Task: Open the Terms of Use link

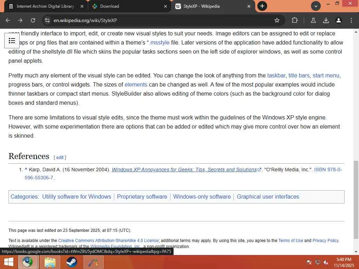Action: (x=291, y=241)
